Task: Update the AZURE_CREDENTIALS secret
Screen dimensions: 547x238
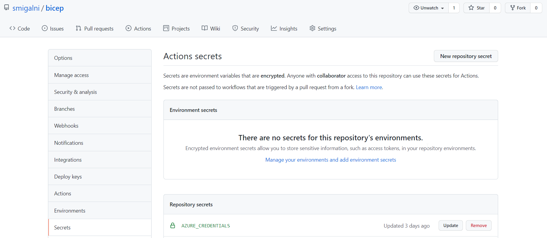Action: pyautogui.click(x=450, y=226)
